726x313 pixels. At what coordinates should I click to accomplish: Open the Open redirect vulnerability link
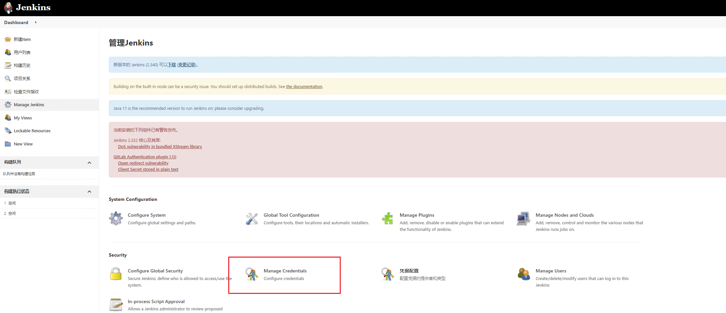pos(143,163)
